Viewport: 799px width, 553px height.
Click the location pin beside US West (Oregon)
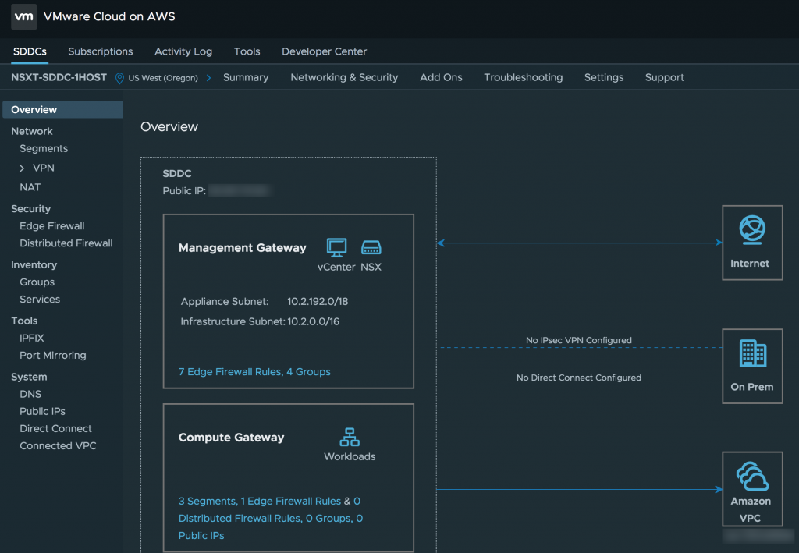coord(119,78)
